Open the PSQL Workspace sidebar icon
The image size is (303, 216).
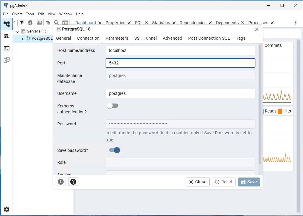pos(7,48)
